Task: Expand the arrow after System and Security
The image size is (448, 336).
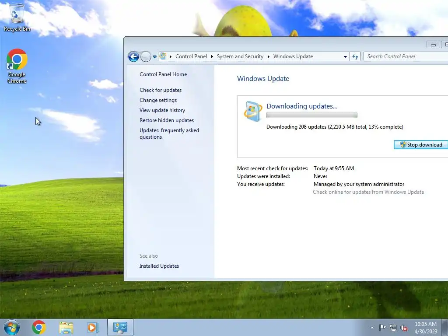Action: 268,56
